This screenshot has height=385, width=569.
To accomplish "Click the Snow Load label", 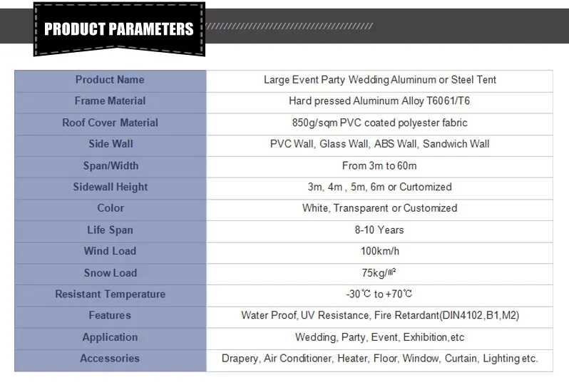I will click(x=110, y=272).
